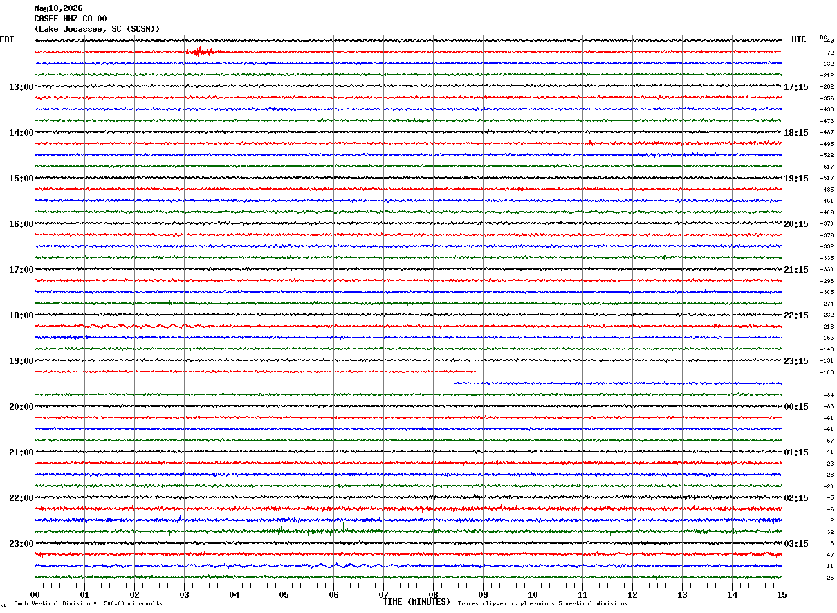Click the May18,2026 date header

coord(58,8)
